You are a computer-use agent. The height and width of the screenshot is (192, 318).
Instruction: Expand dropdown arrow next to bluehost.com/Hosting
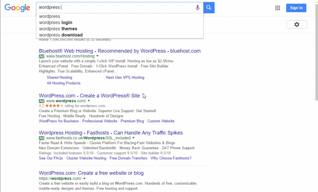coord(97,56)
